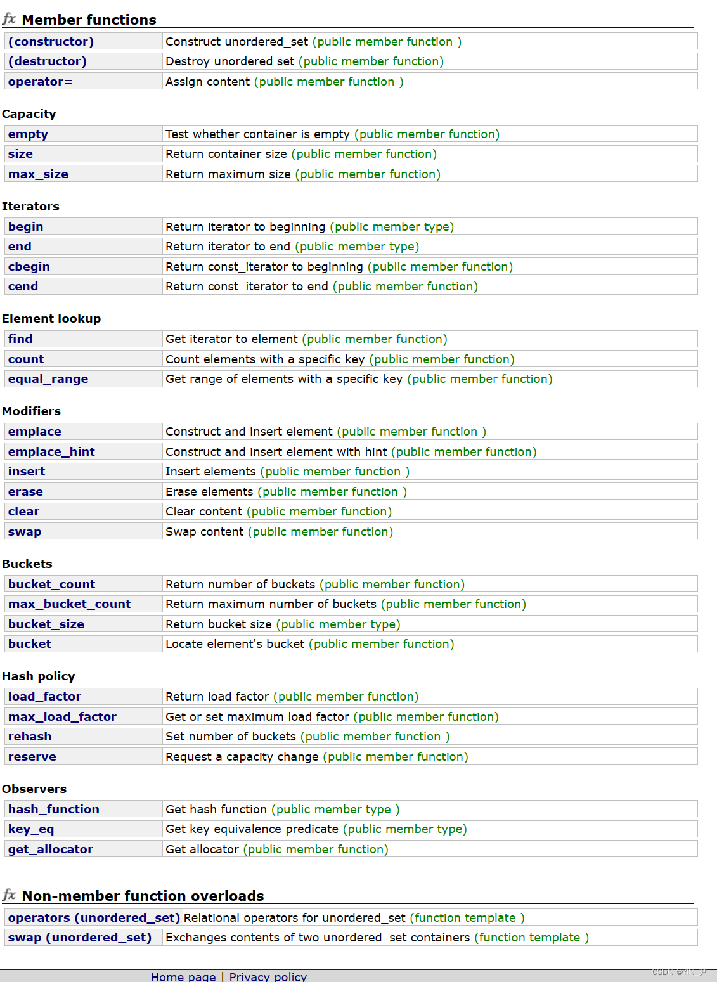Open the equal_range function link
The image size is (717, 982).
pos(48,379)
